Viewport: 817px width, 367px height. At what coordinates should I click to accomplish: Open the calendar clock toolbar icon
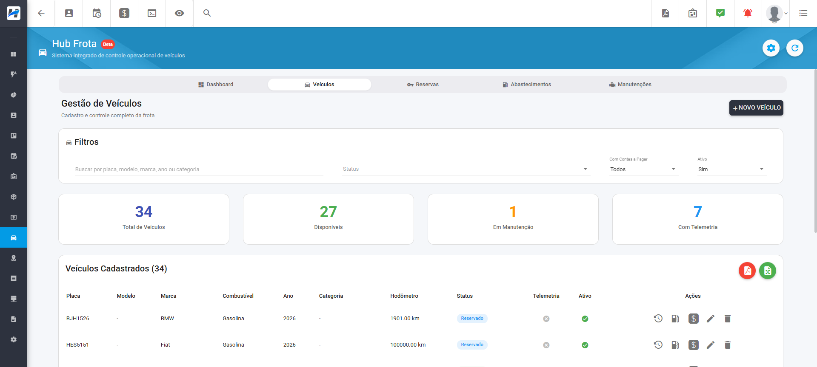click(x=97, y=13)
